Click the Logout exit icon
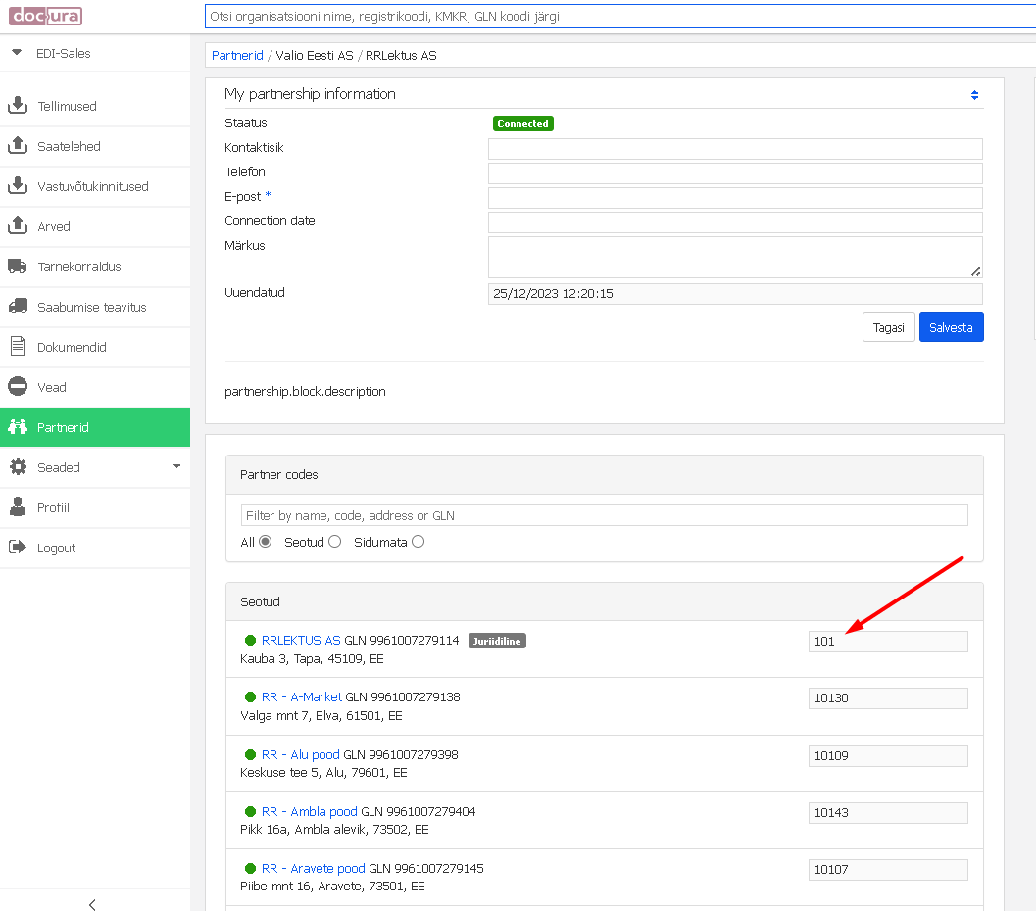This screenshot has height=911, width=1036. [18, 547]
